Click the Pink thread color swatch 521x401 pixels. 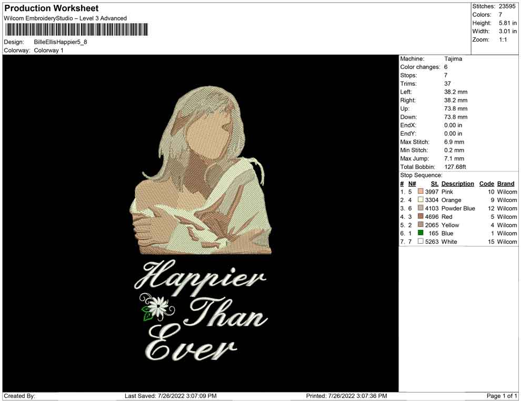[x=420, y=192]
